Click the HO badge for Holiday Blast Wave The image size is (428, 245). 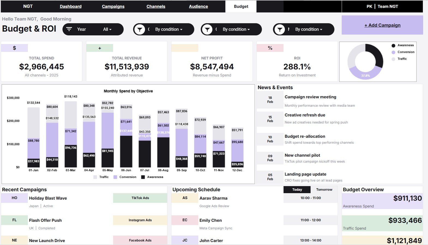(x=14, y=198)
